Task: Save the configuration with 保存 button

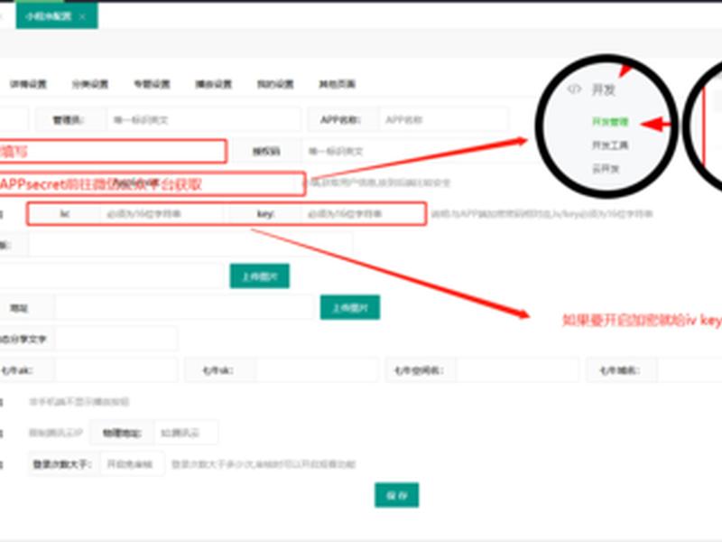Action: click(396, 495)
